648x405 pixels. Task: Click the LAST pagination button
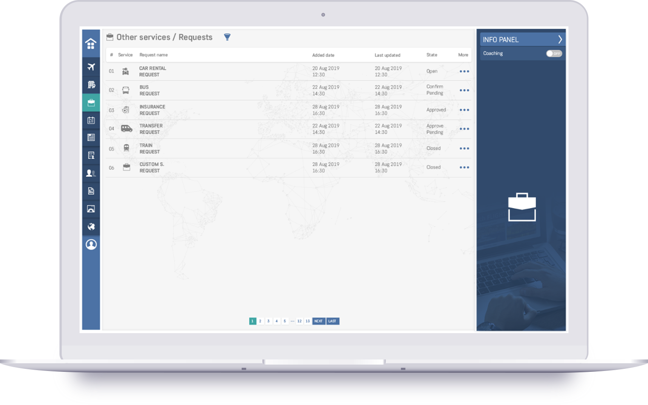pos(332,321)
